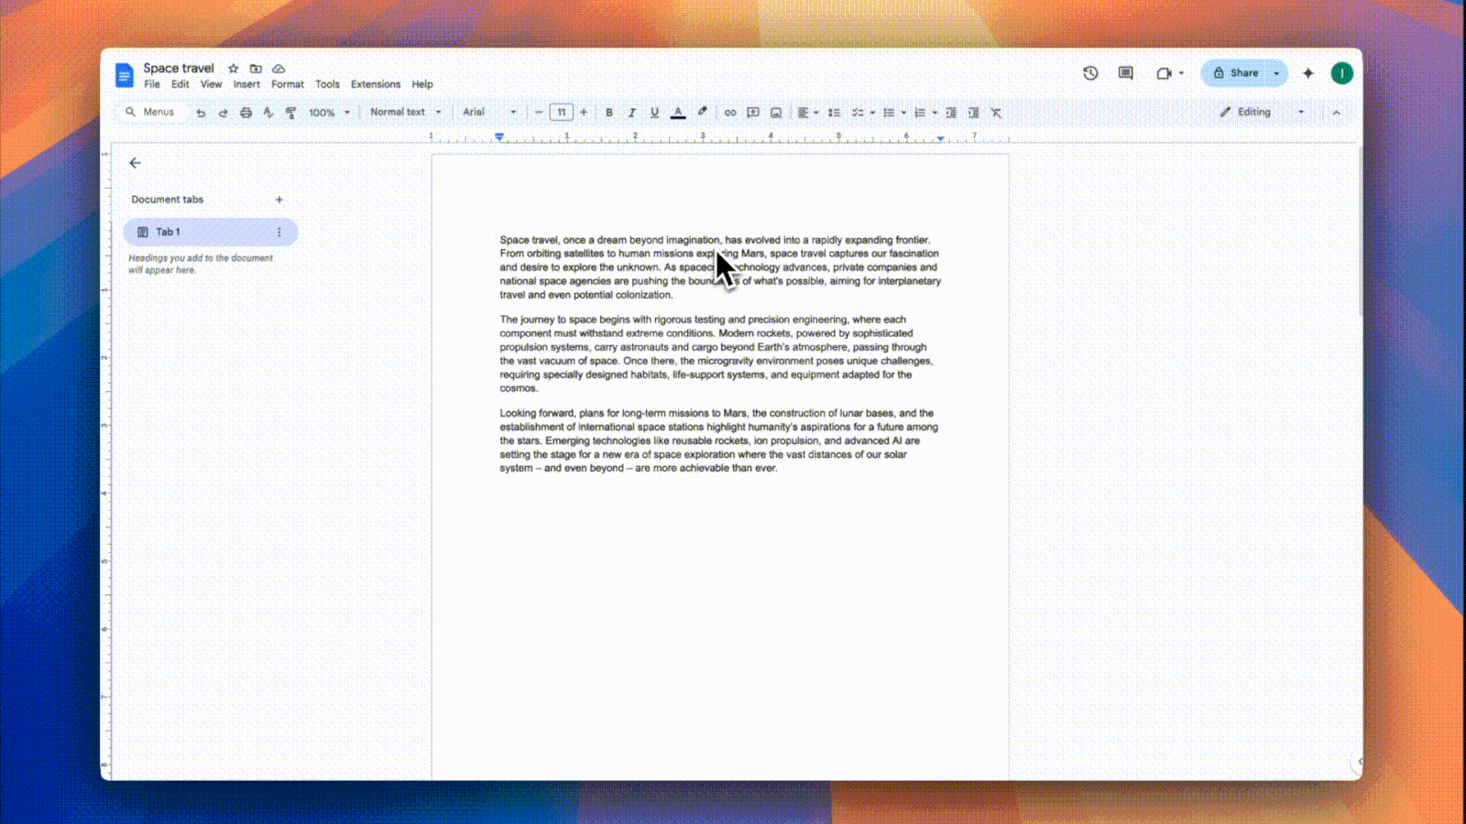Toggle bold formatting
The height and width of the screenshot is (824, 1466).
tap(609, 112)
